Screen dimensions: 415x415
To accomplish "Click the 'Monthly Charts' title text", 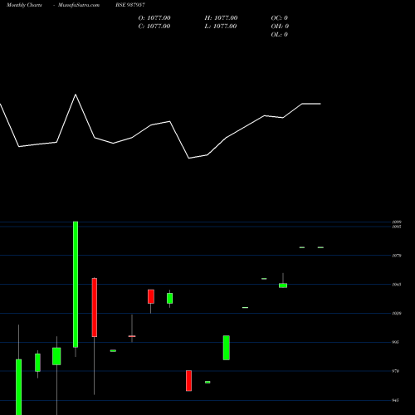I will (x=24, y=5).
